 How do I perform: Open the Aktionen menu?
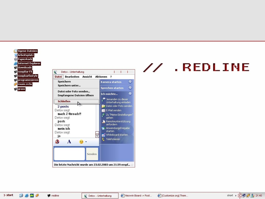[101, 77]
